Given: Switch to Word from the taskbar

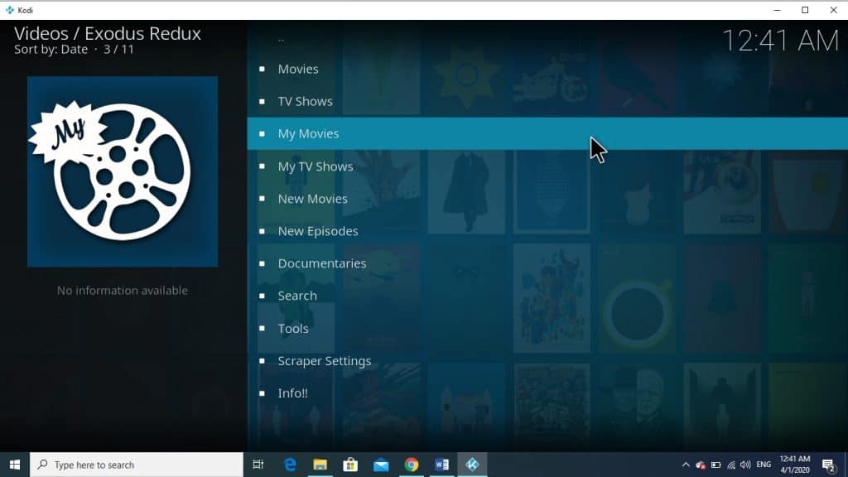Looking at the screenshot, I should click(442, 465).
